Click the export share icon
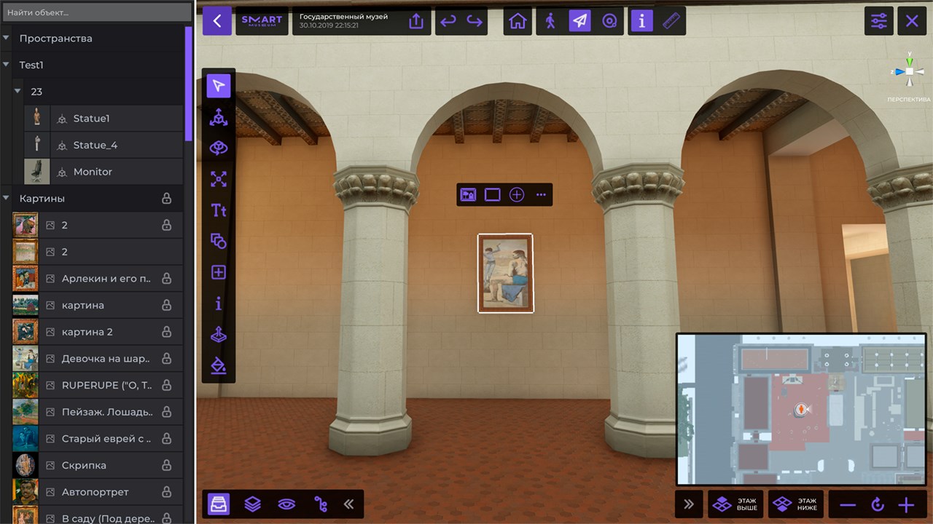 [416, 21]
